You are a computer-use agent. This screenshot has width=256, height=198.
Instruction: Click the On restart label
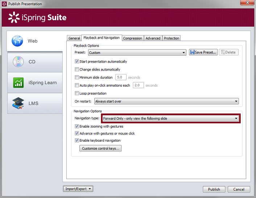83,102
